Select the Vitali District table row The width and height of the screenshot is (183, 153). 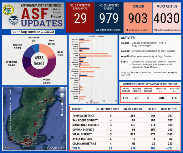click(125, 134)
